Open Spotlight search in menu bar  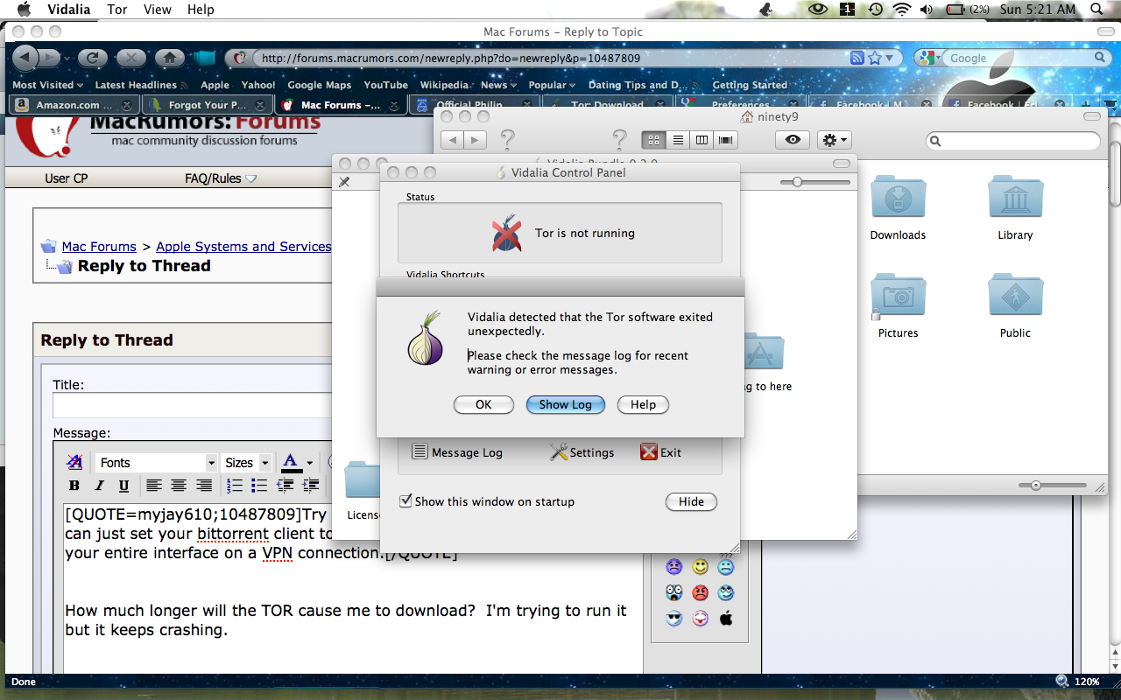pos(1096,9)
